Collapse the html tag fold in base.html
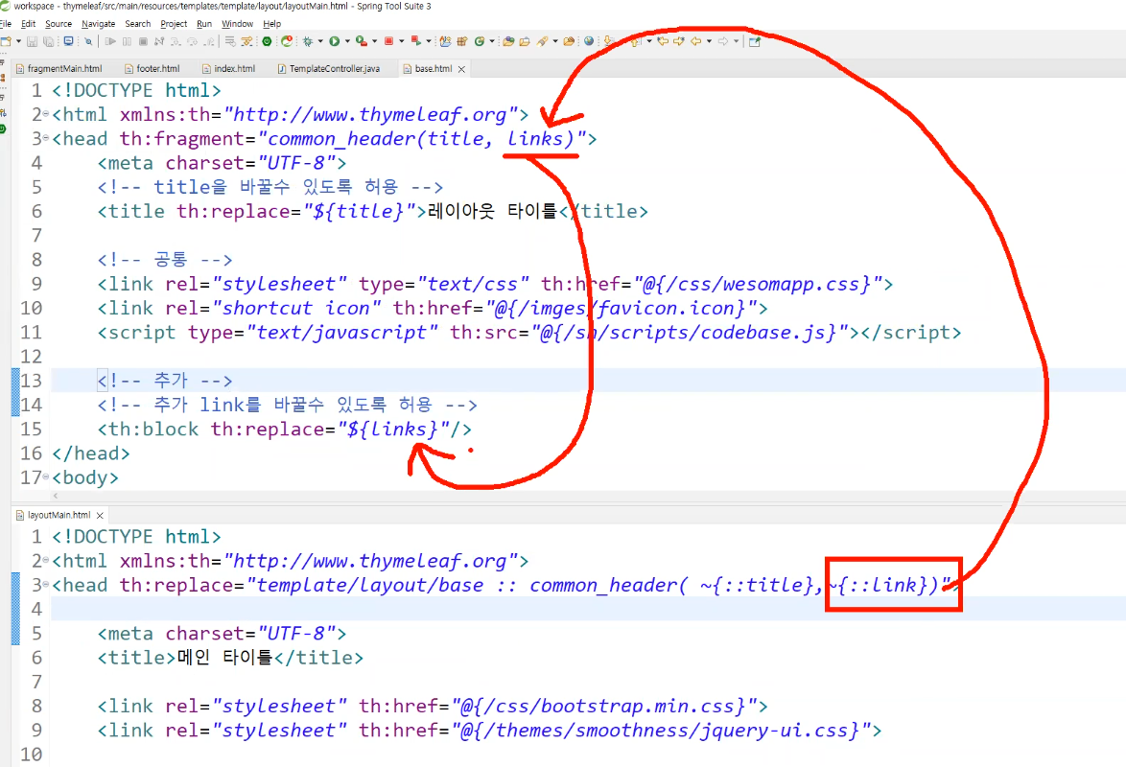This screenshot has height=767, width=1126. tap(46, 114)
